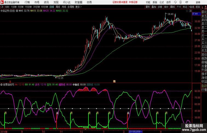Image resolution: width=207 pixels, height=133 pixels.
Task: Click the 多股 multi-stock button
Action: [x=160, y=7]
